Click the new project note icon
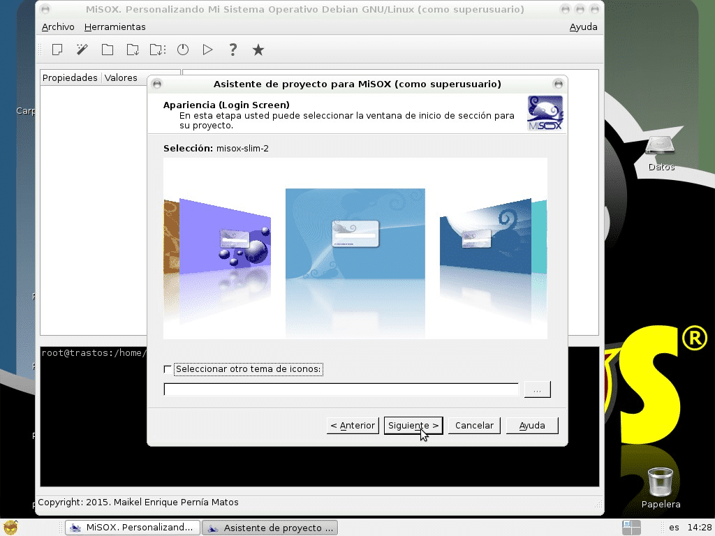Image resolution: width=715 pixels, height=536 pixels. (57, 50)
